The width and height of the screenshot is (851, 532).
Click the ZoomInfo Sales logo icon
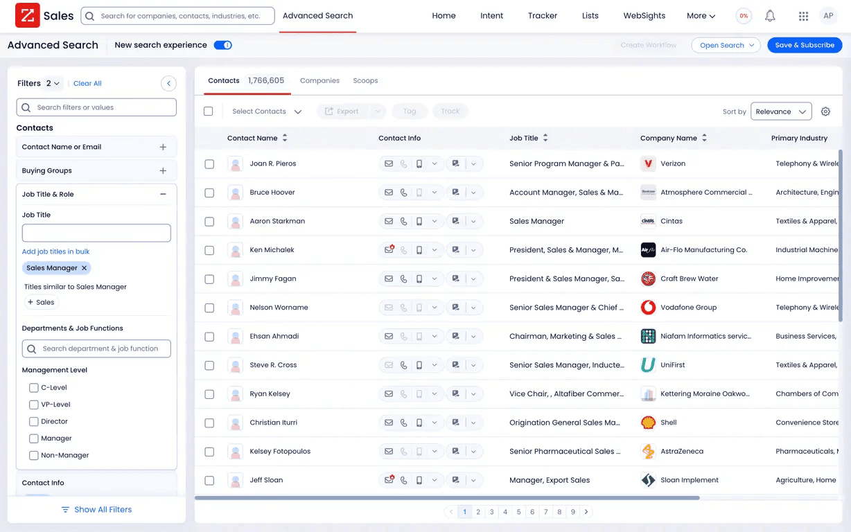tap(28, 15)
